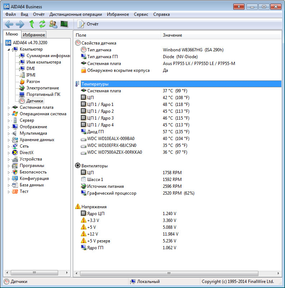The height and width of the screenshot is (288, 285).
Task: Select the Разгон flame icon
Action: click(22, 82)
